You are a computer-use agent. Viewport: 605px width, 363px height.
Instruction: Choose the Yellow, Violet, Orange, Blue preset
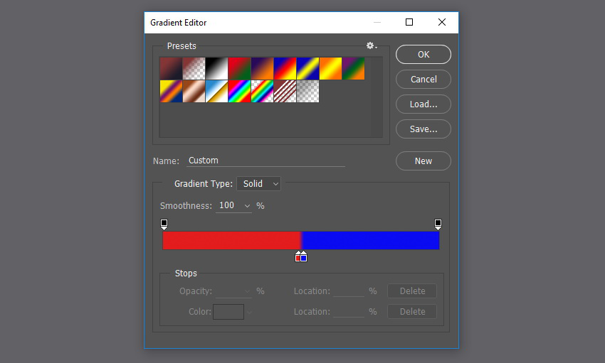(x=171, y=91)
